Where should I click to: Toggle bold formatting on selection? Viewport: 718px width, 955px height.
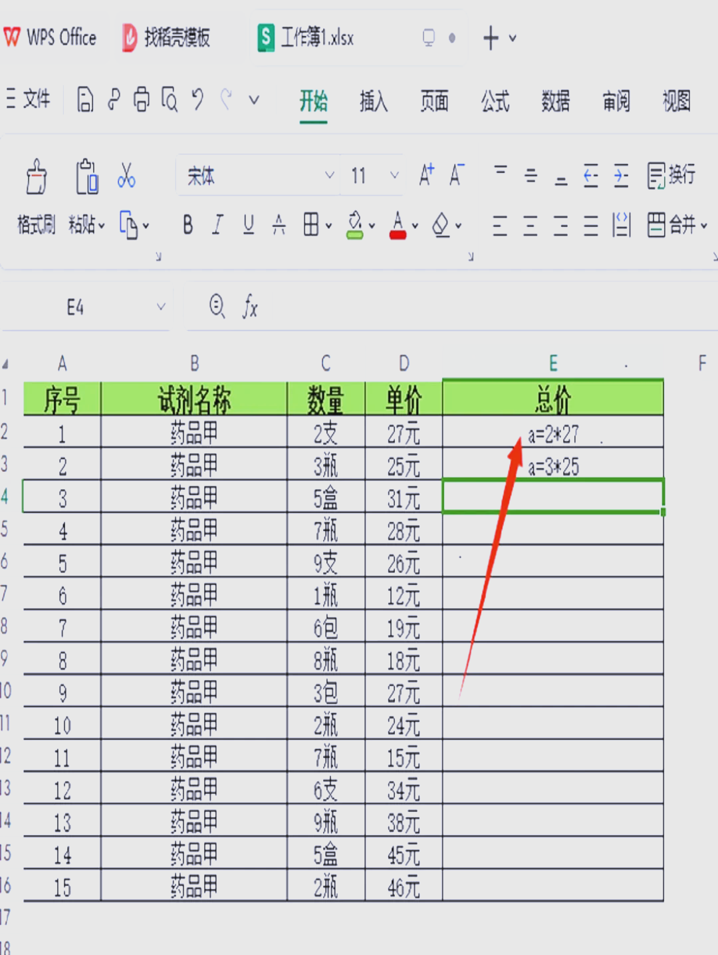(x=187, y=225)
